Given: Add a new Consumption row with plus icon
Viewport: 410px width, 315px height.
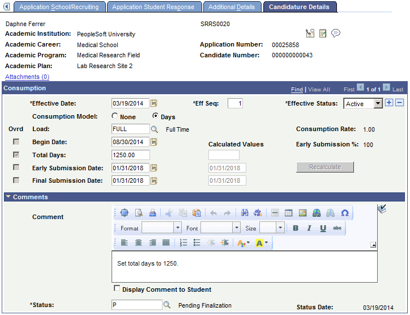Looking at the screenshot, I should 389,103.
